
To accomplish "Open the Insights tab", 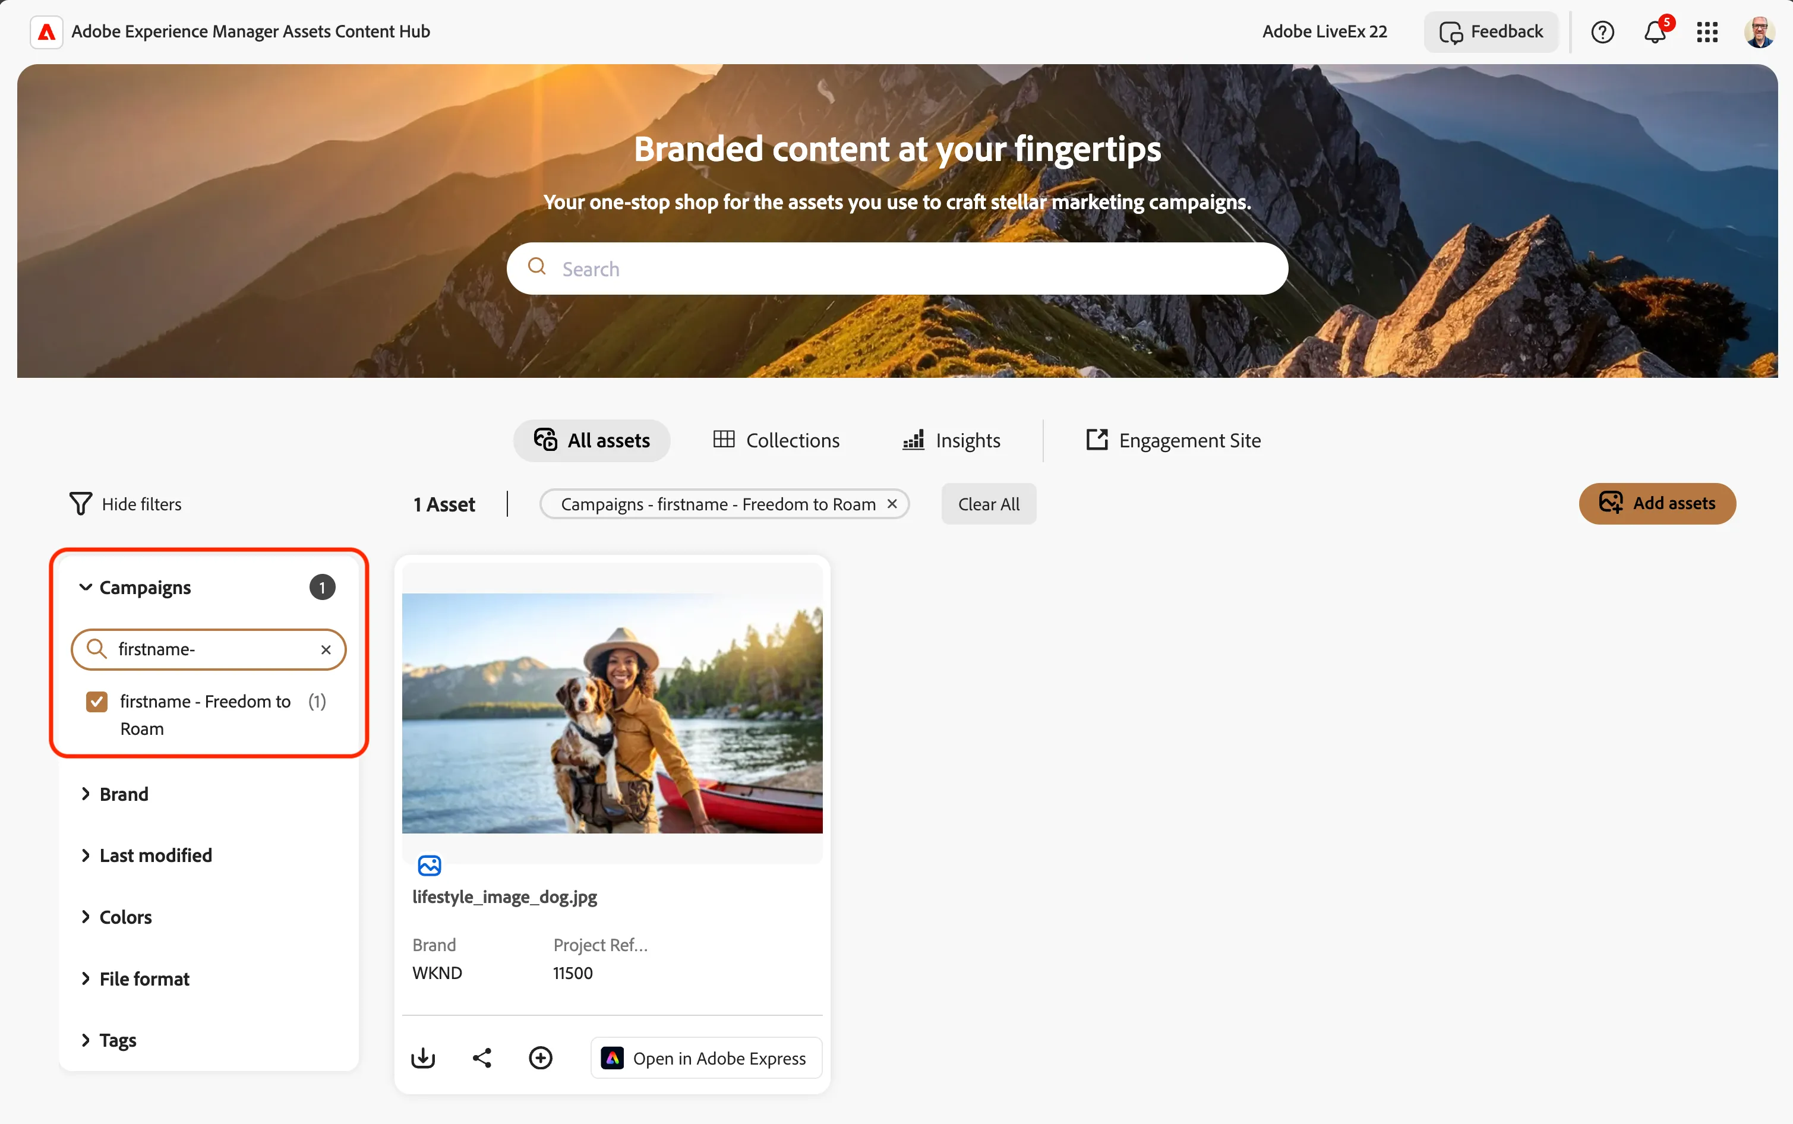I will click(x=952, y=441).
